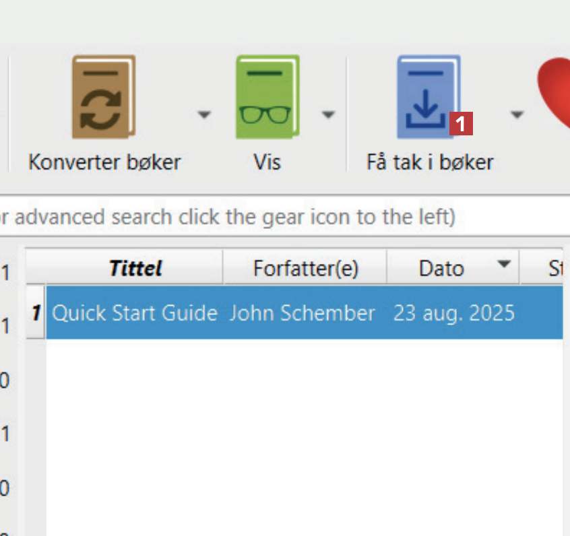Toggle the sort arrow on the Dato column
Viewport: 570px width, 536px height.
click(x=503, y=265)
